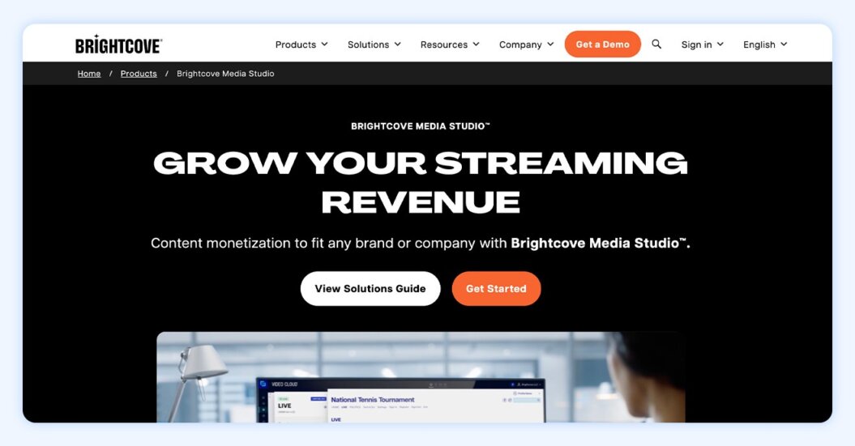Screen dimensions: 855x446
Task: Click the View Solutions Guide button
Action: (370, 289)
